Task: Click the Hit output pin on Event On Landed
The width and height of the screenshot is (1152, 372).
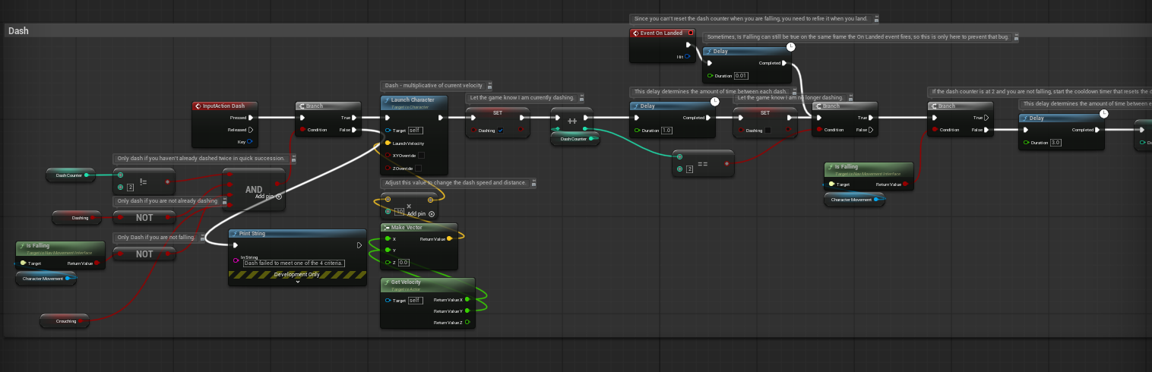Action: (688, 56)
